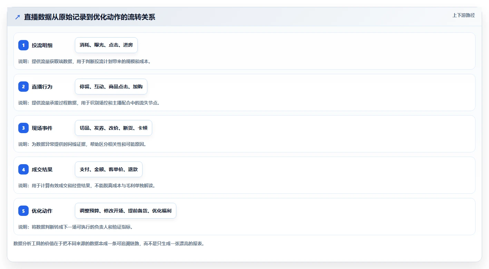Screen dimensions: 489x269
Task: Click the title 直播数据从原始记录到优化动作的流转关系
Action: coord(89,17)
